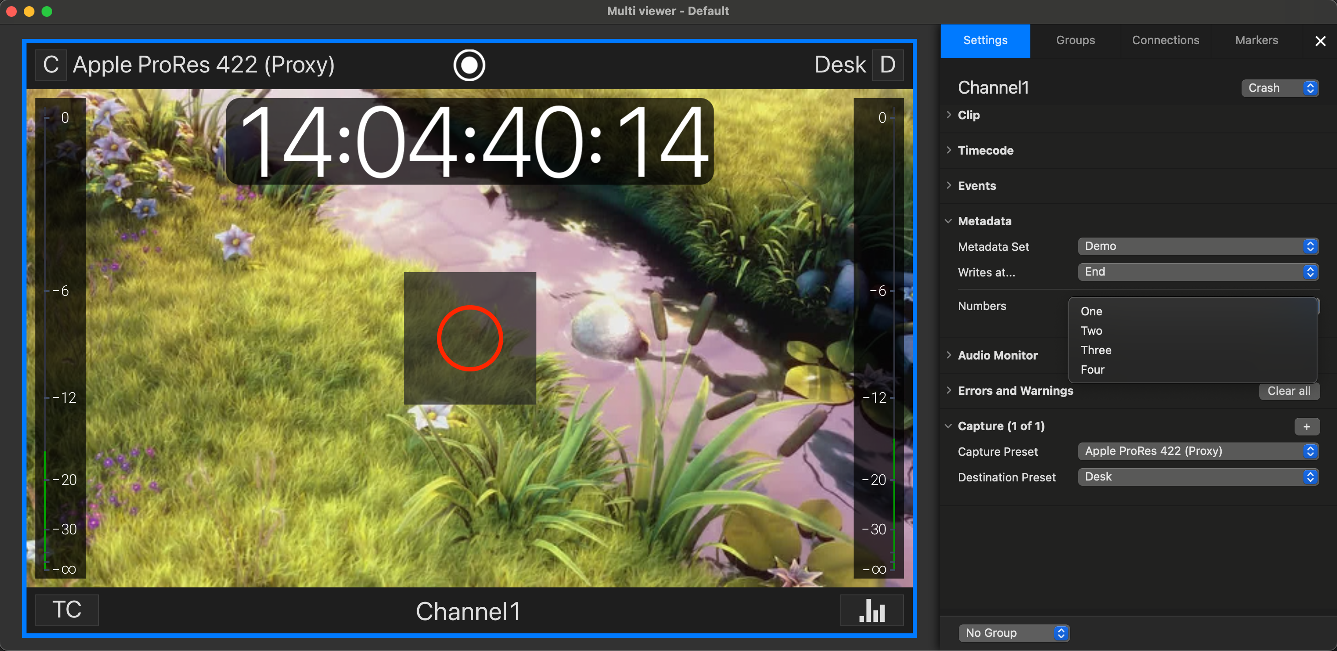Open the Groups tab
Screen dimensions: 1337x651
pyautogui.click(x=1075, y=41)
